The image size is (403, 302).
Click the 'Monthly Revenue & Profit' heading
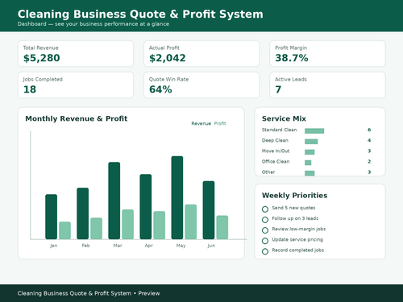(77, 118)
